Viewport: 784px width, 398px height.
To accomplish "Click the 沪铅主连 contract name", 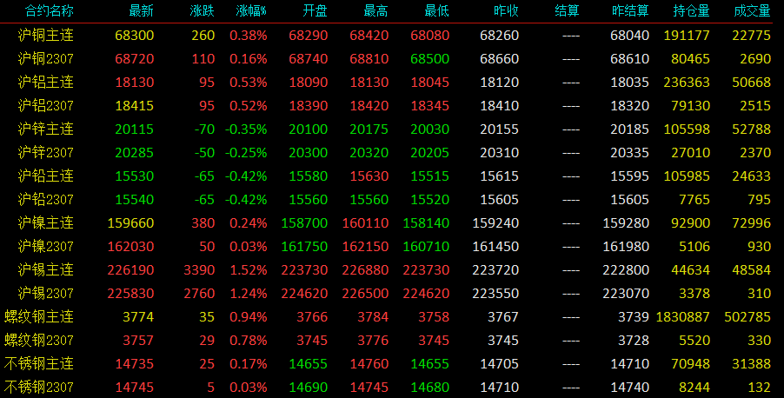I will [45, 176].
